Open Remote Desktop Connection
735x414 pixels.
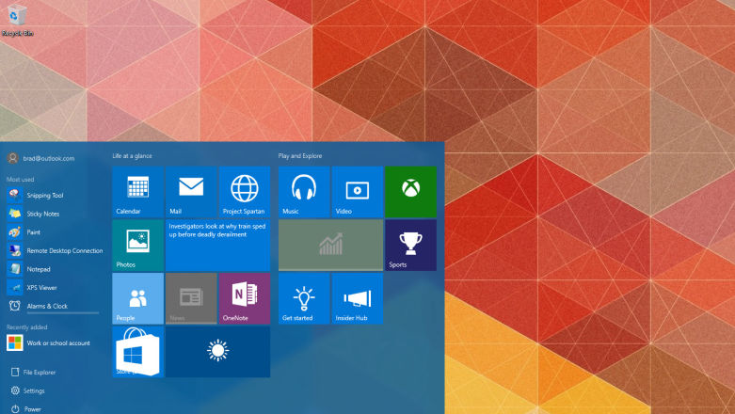55,250
